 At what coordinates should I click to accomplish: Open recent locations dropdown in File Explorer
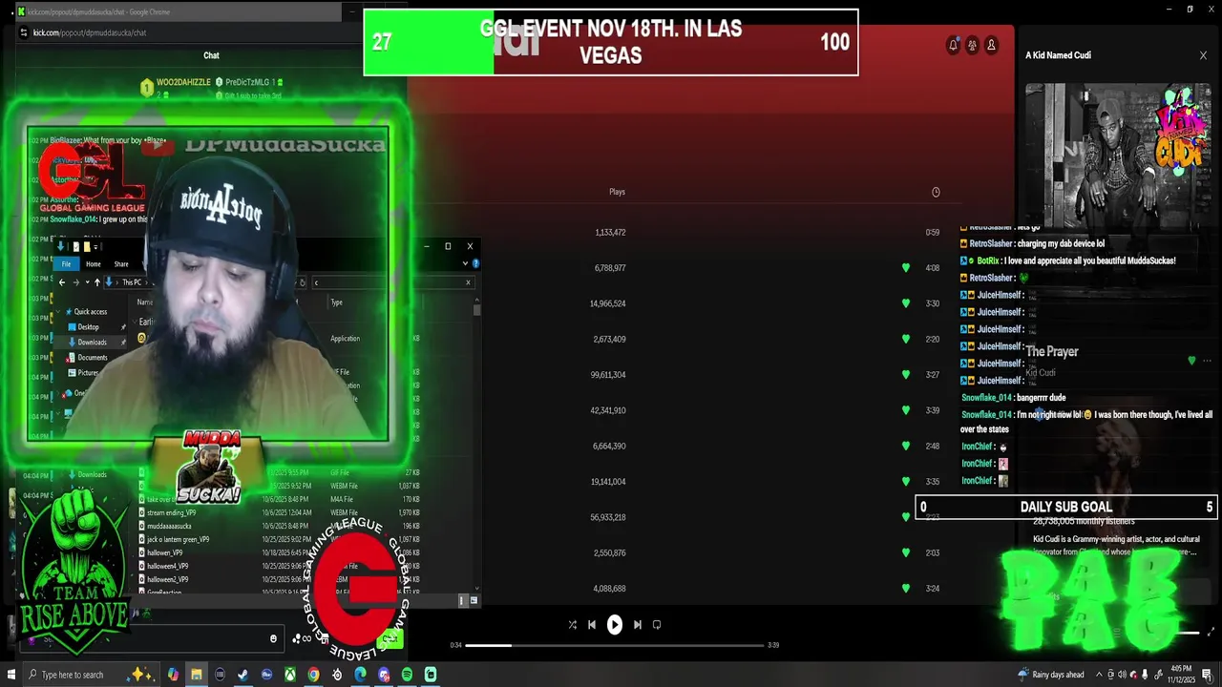[x=87, y=282]
